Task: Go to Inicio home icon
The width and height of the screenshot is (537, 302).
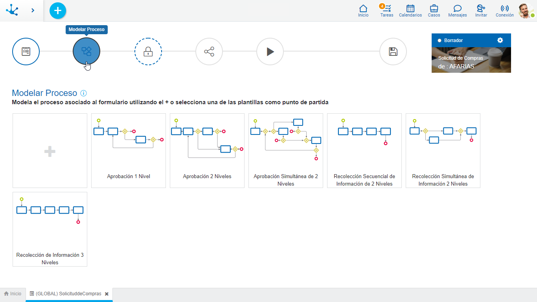Action: pyautogui.click(x=363, y=11)
